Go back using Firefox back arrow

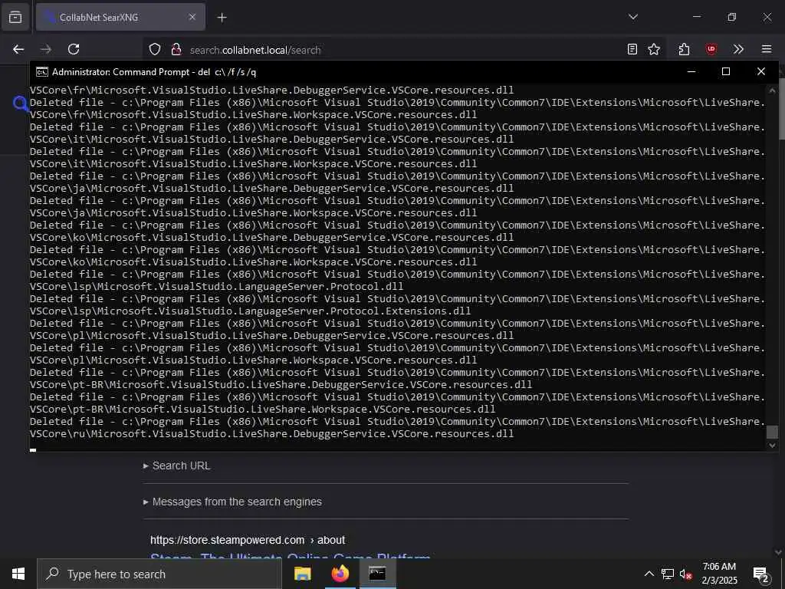click(18, 49)
